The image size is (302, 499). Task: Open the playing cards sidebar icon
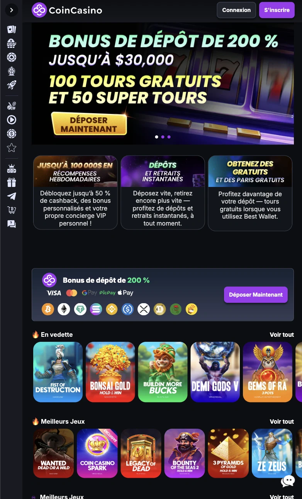point(12,29)
